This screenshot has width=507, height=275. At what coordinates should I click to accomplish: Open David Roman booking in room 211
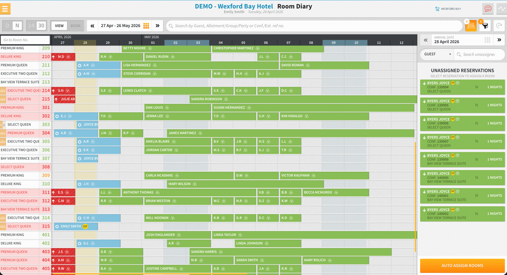pos(324,65)
